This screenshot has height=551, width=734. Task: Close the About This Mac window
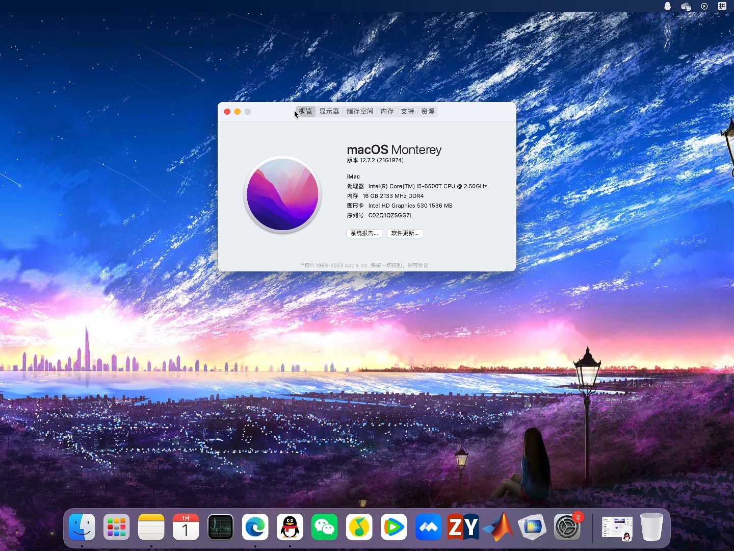pos(227,112)
